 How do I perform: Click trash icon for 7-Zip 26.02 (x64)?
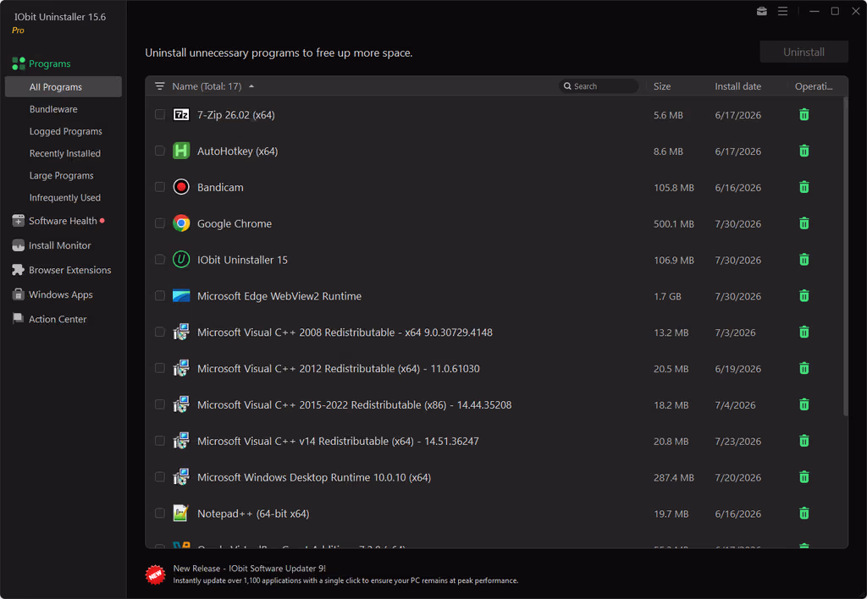[x=804, y=115]
